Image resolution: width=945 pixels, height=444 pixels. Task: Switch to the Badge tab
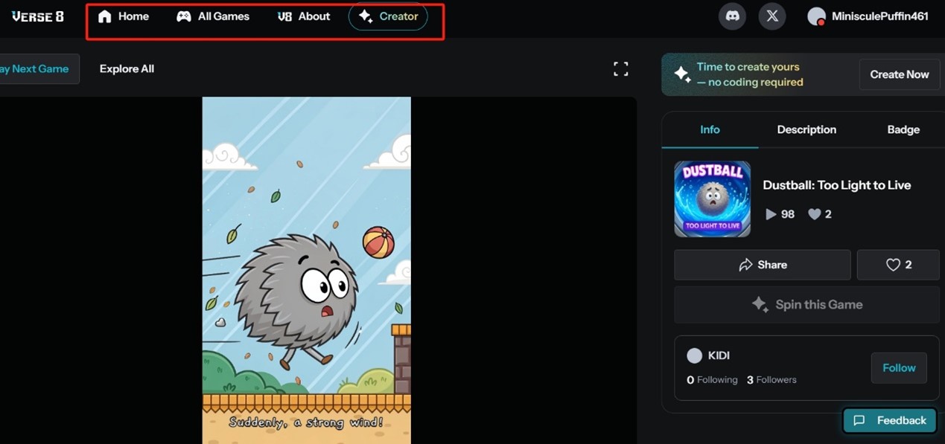903,129
